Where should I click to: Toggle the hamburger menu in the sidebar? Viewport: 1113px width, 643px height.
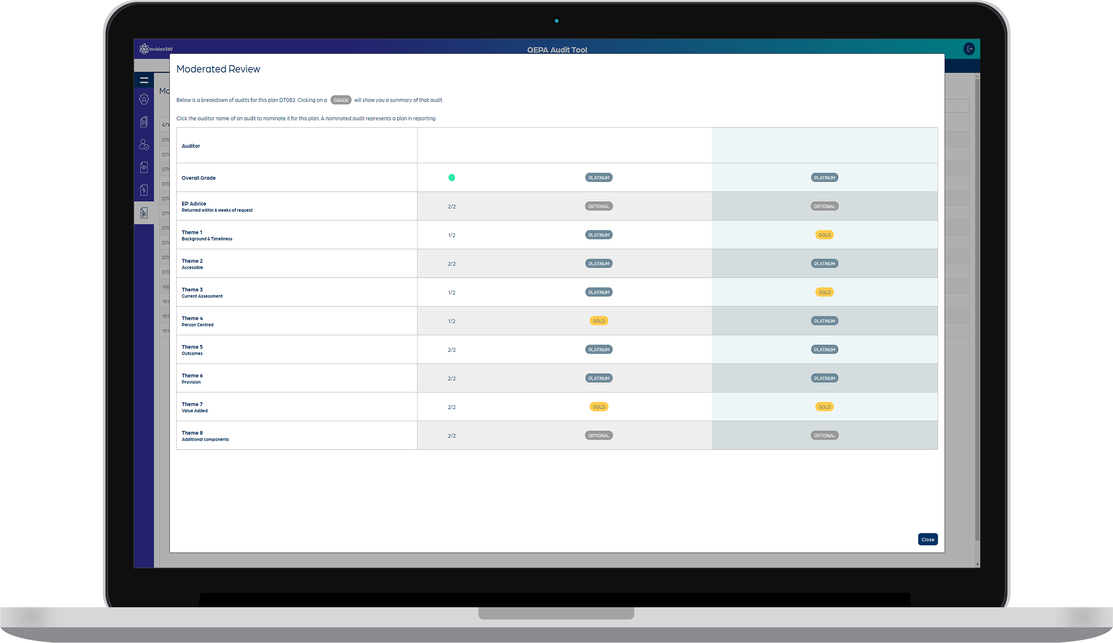pyautogui.click(x=144, y=80)
